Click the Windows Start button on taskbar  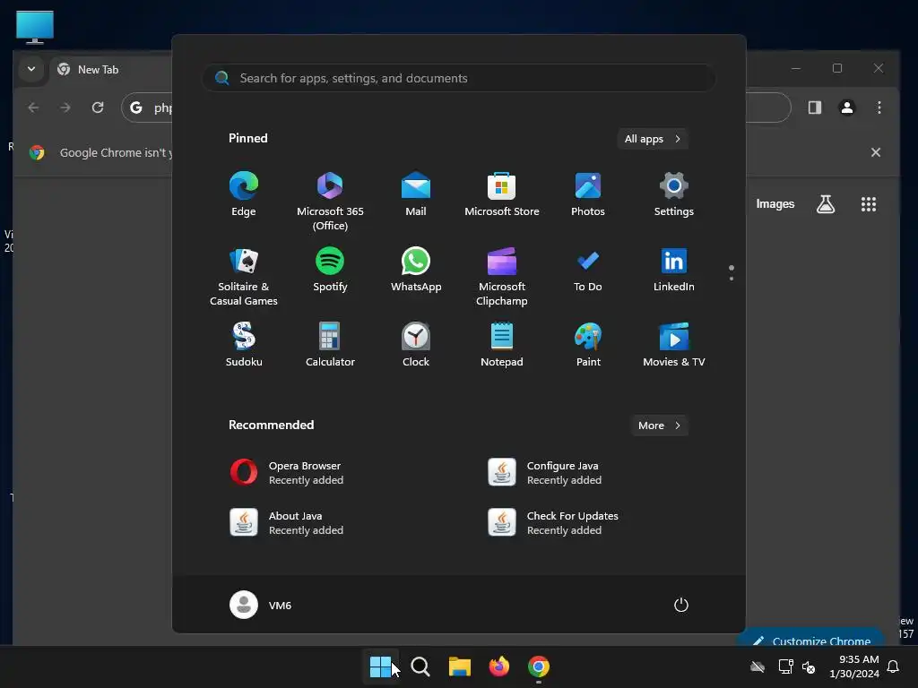coord(380,666)
